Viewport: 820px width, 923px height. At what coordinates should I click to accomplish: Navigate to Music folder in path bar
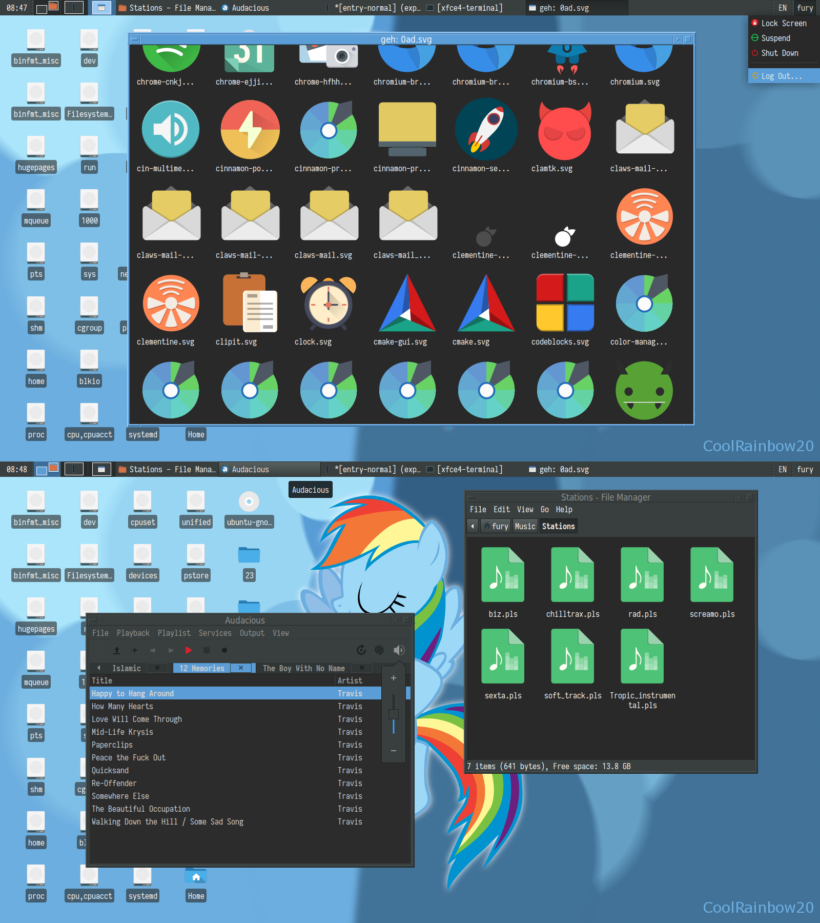point(525,526)
